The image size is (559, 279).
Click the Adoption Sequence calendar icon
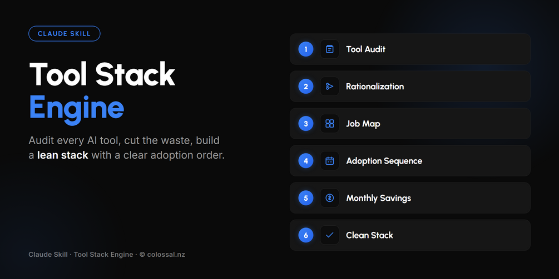[329, 161]
